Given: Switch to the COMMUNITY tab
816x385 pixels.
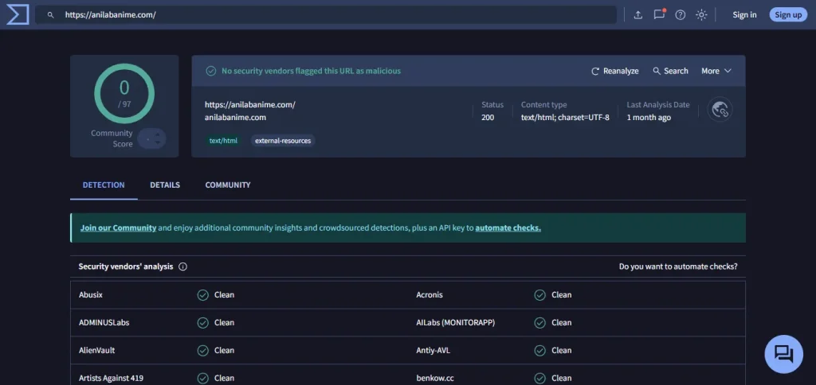Looking at the screenshot, I should pos(227,185).
